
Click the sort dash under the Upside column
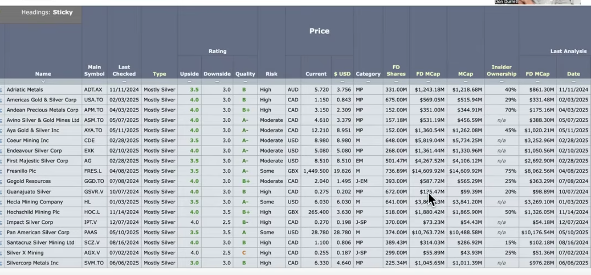[189, 82]
